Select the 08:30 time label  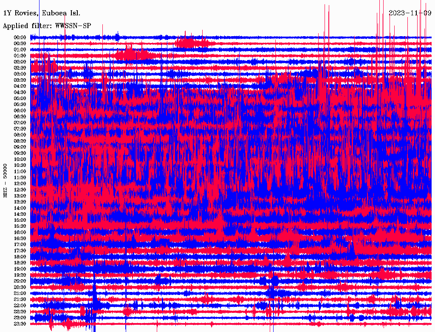(x=20, y=141)
